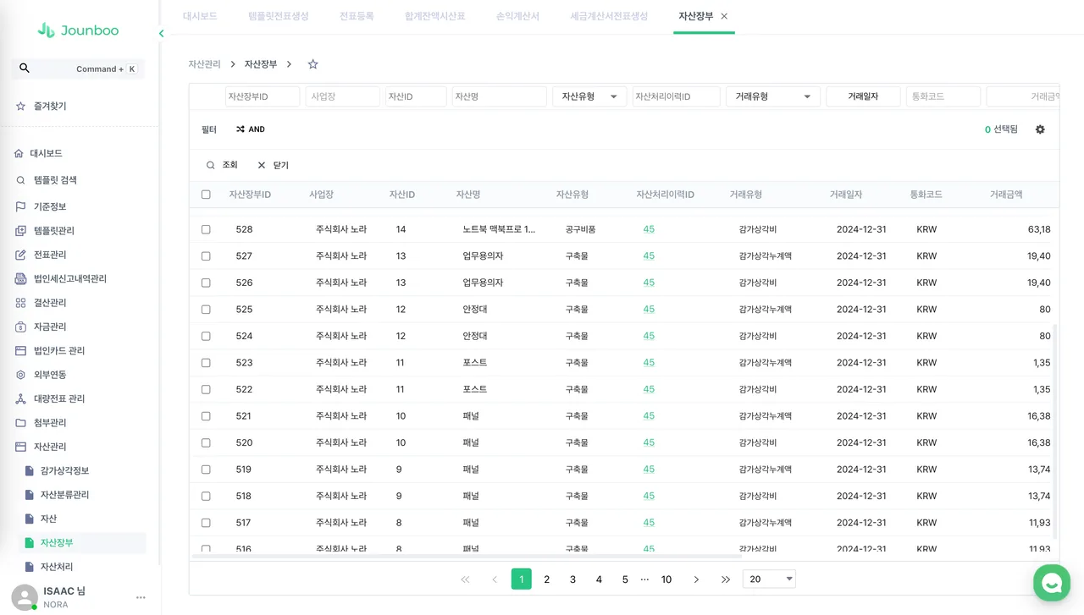Check the row with 자산장부ID 524
1084x615 pixels.
click(x=206, y=336)
